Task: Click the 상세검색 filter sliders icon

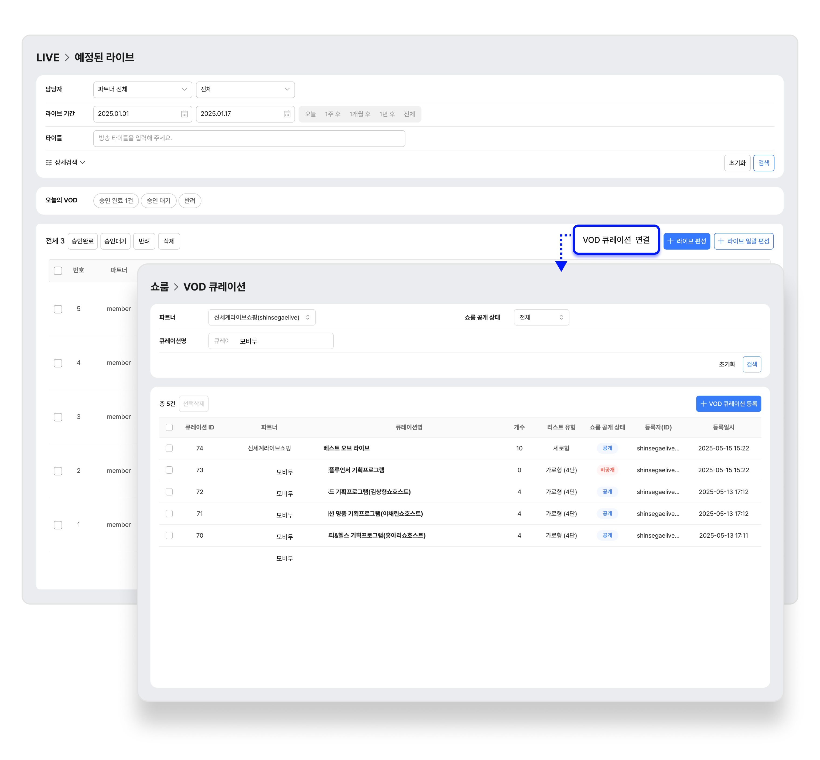Action: pos(49,162)
